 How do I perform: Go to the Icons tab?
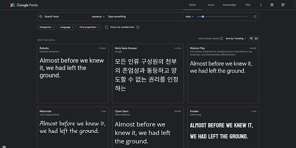211,5
